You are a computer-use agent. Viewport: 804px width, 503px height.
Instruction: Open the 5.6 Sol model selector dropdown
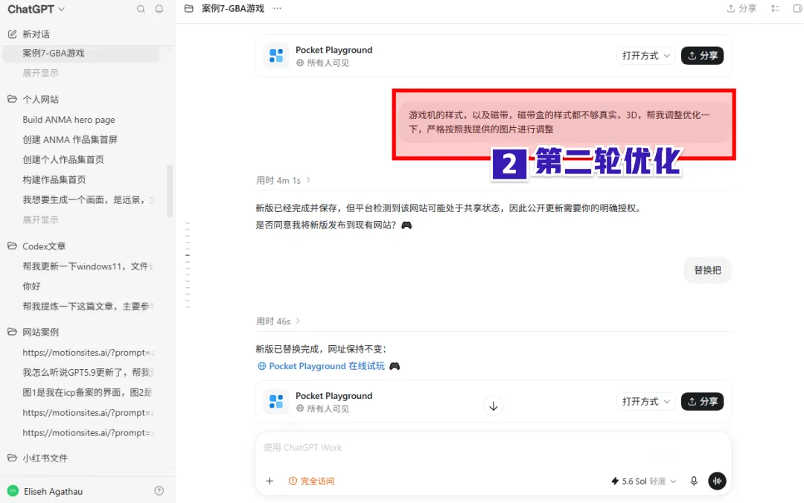click(643, 481)
